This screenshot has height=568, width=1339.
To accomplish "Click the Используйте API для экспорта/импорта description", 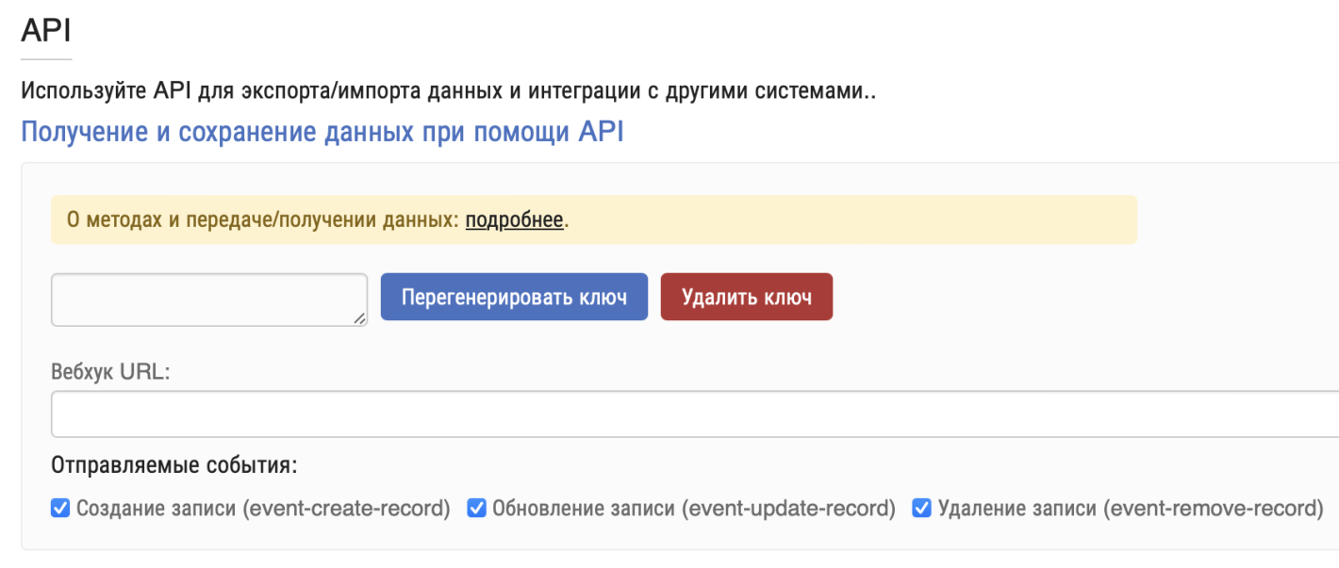I will (x=448, y=92).
